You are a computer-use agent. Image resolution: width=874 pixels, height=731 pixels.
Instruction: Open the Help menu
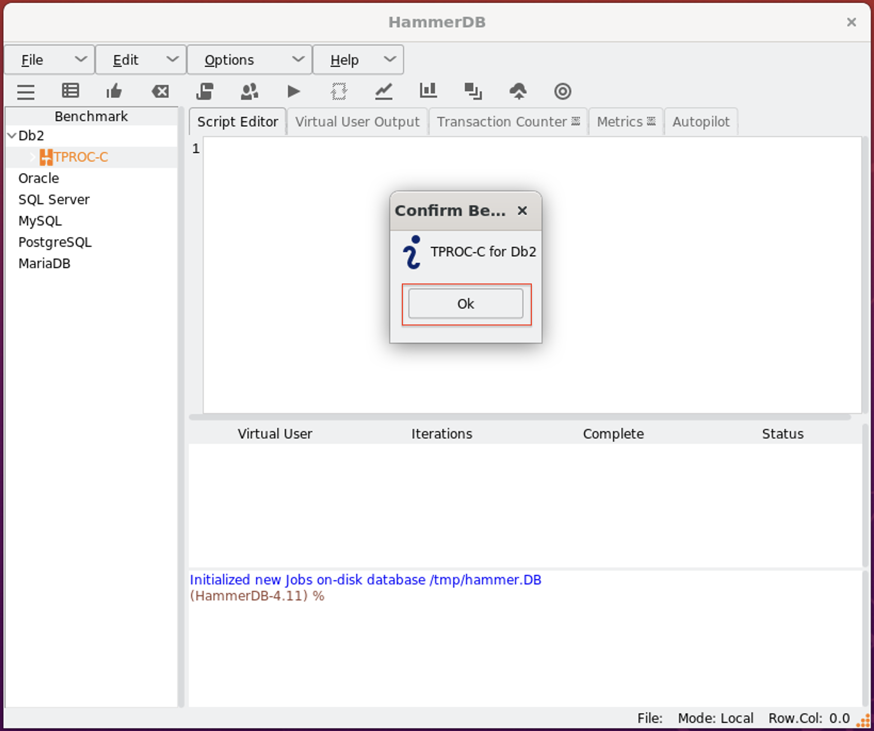click(x=358, y=60)
